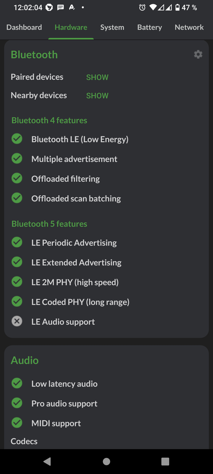Switch to the System tab
Screen dimensions: 213x474
[112, 27]
